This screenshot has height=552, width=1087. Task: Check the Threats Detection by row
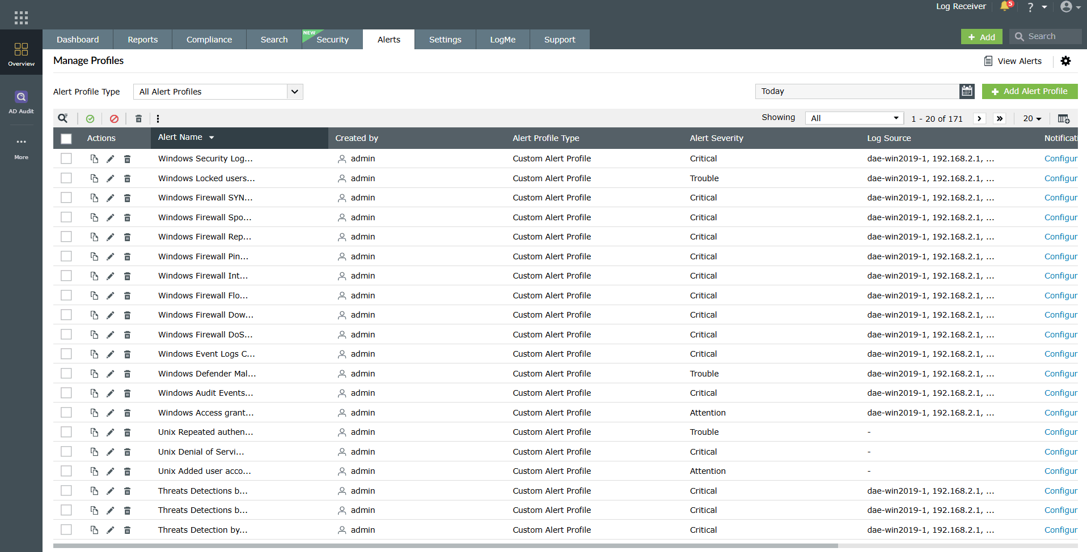coord(66,530)
